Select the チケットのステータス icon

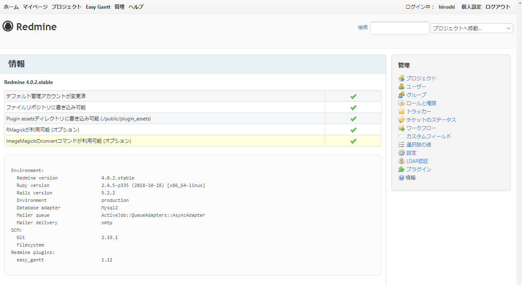[401, 120]
